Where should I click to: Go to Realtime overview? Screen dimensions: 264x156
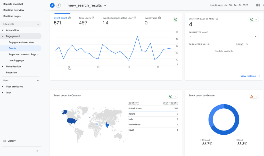14,10
